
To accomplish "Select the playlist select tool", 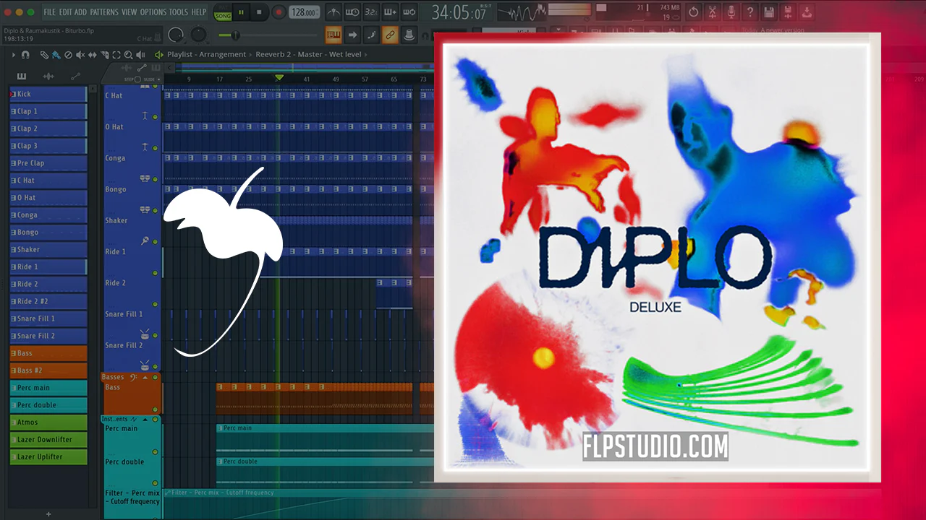I will point(116,55).
